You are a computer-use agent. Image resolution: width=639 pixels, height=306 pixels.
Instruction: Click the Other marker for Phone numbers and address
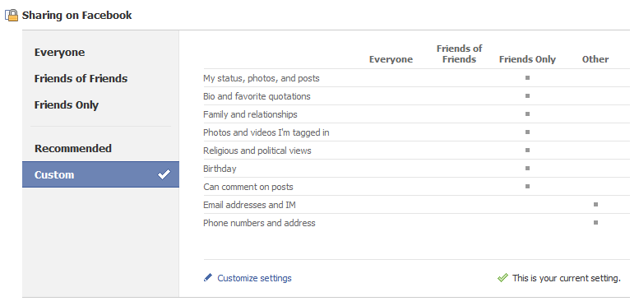(x=595, y=222)
